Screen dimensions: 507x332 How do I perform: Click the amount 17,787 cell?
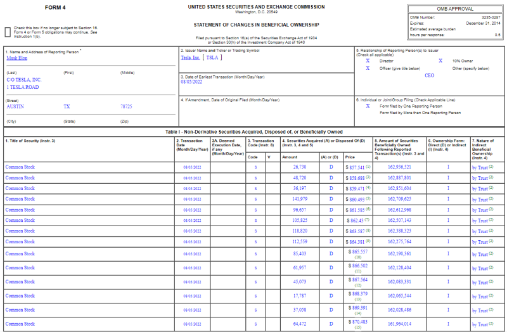coord(299,296)
